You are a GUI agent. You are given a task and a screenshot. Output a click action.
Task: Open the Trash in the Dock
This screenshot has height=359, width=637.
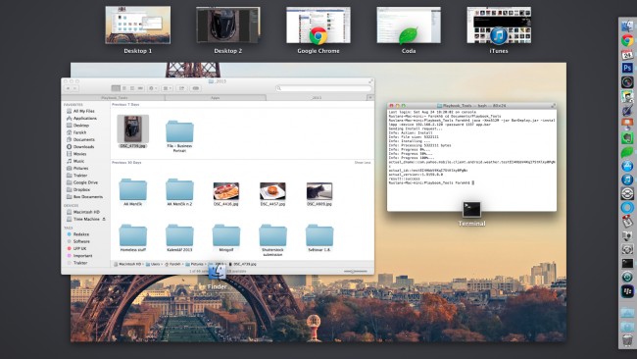tap(627, 340)
